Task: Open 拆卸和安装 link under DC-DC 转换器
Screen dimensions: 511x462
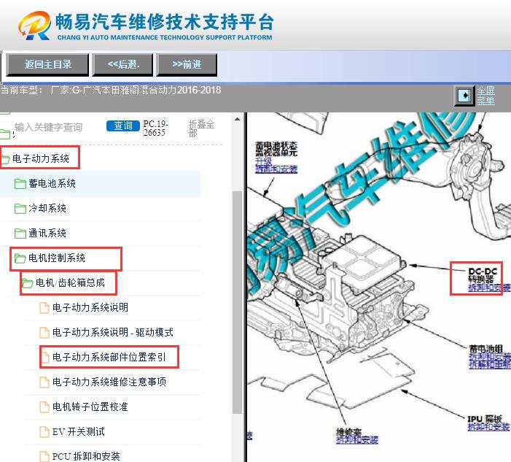Action: pos(489,288)
